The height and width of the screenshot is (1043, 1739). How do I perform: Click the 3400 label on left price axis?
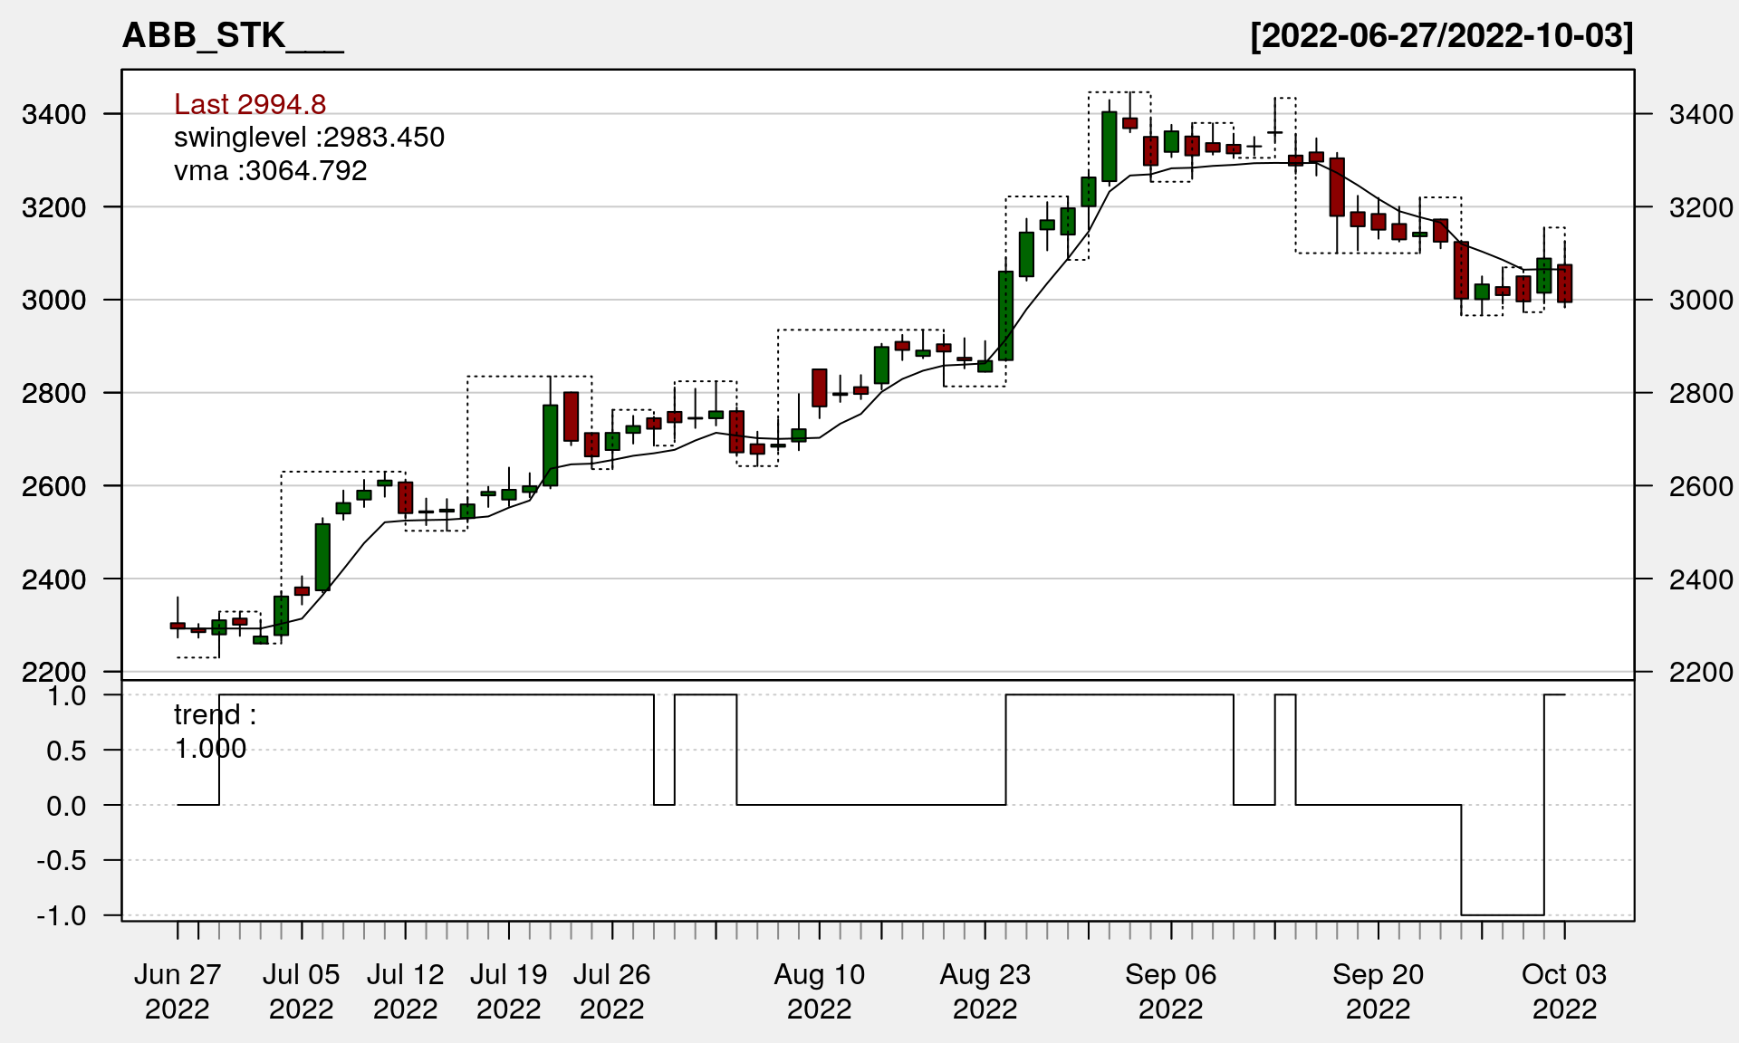tap(53, 115)
